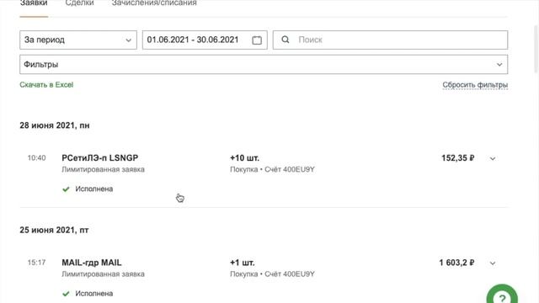
Task: Click Исполнена status under MAIL-гдр order
Action: tap(94, 294)
